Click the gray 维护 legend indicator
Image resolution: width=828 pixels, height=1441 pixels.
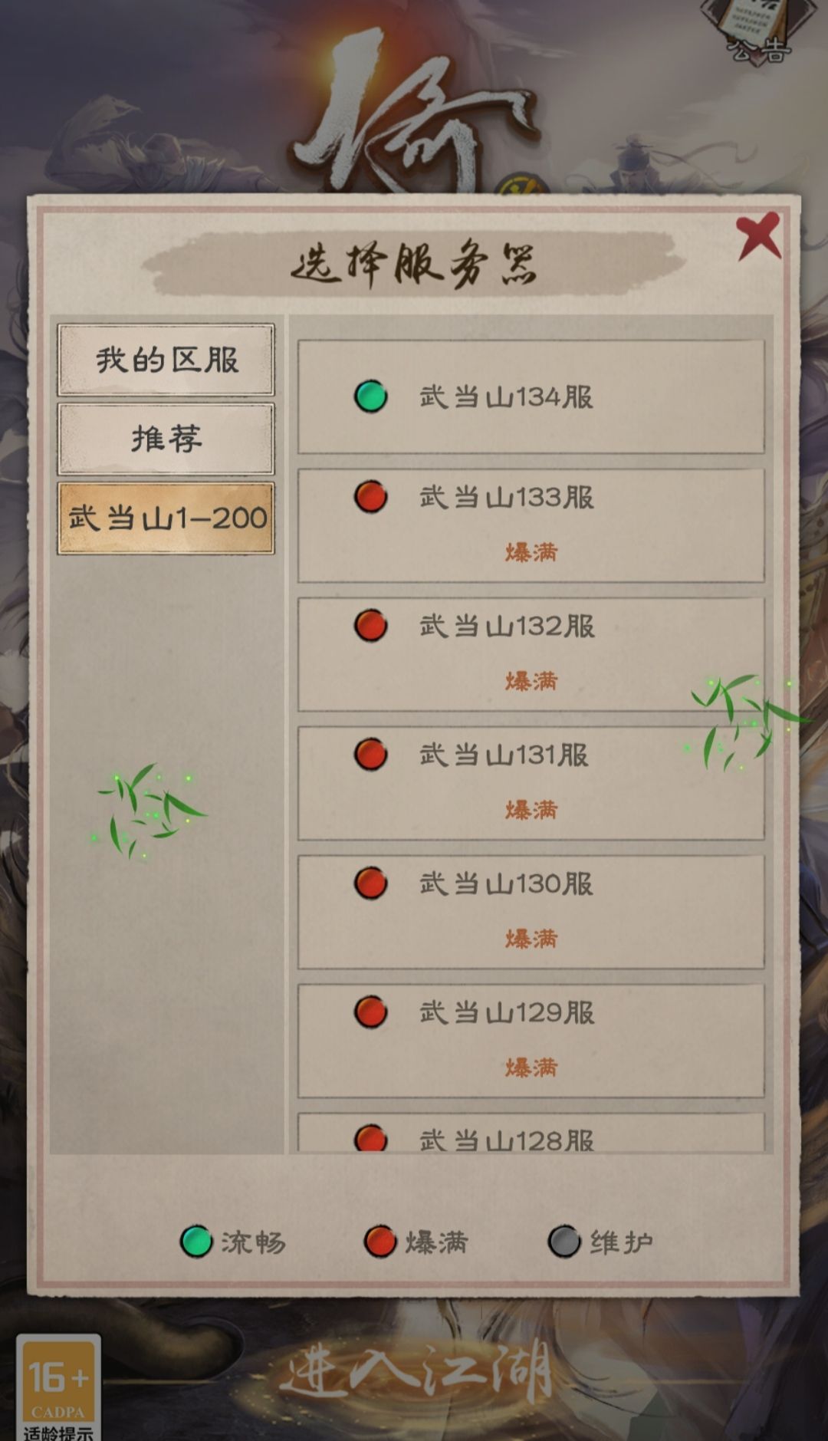coord(564,1242)
